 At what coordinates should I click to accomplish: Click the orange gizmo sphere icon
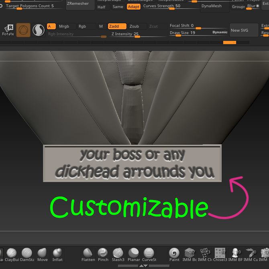coord(23,30)
